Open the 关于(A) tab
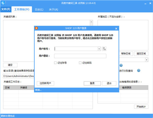The image size is (153, 118). pos(54,9)
